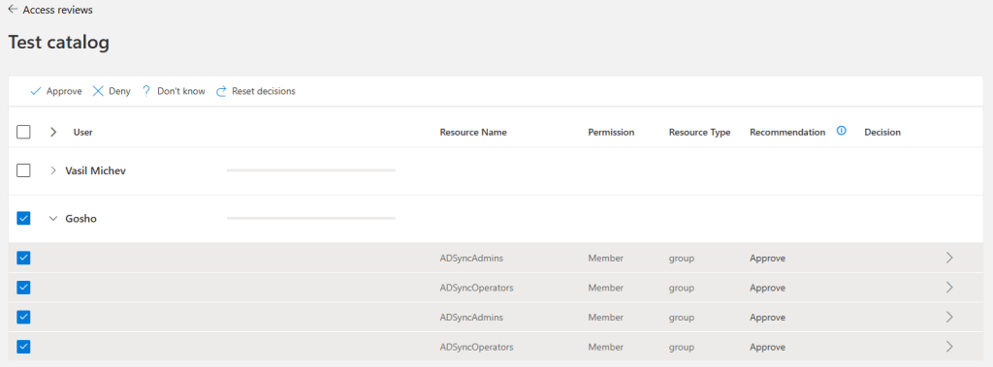Click the Recommendation column header

pos(787,133)
